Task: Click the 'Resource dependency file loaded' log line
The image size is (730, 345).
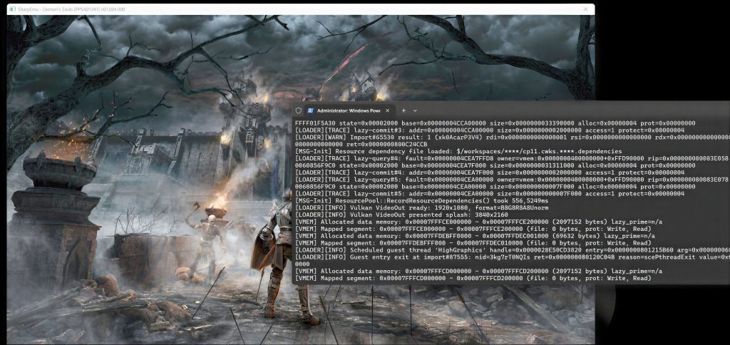Action: point(458,151)
